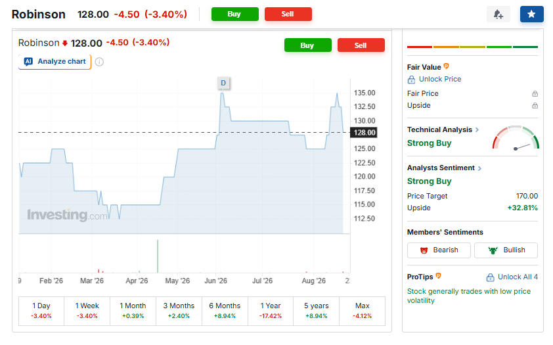Image resolution: width=553 pixels, height=345 pixels.
Task: Click the Buy button above the chart
Action: pos(308,45)
